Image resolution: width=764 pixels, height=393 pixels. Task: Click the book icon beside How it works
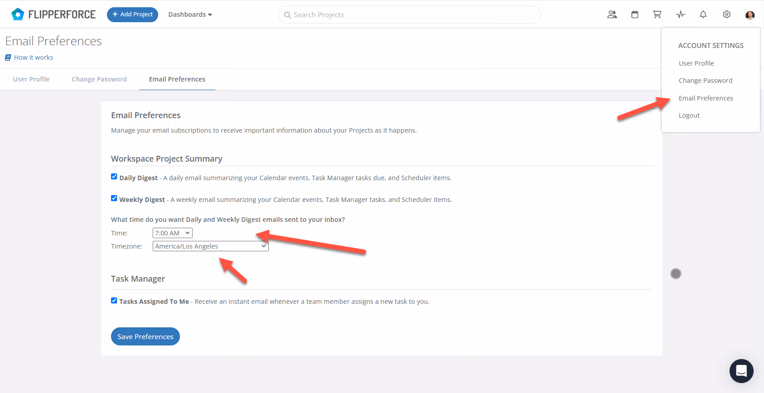pos(8,58)
